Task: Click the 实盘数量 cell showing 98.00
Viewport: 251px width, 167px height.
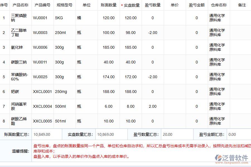Action: (131, 33)
